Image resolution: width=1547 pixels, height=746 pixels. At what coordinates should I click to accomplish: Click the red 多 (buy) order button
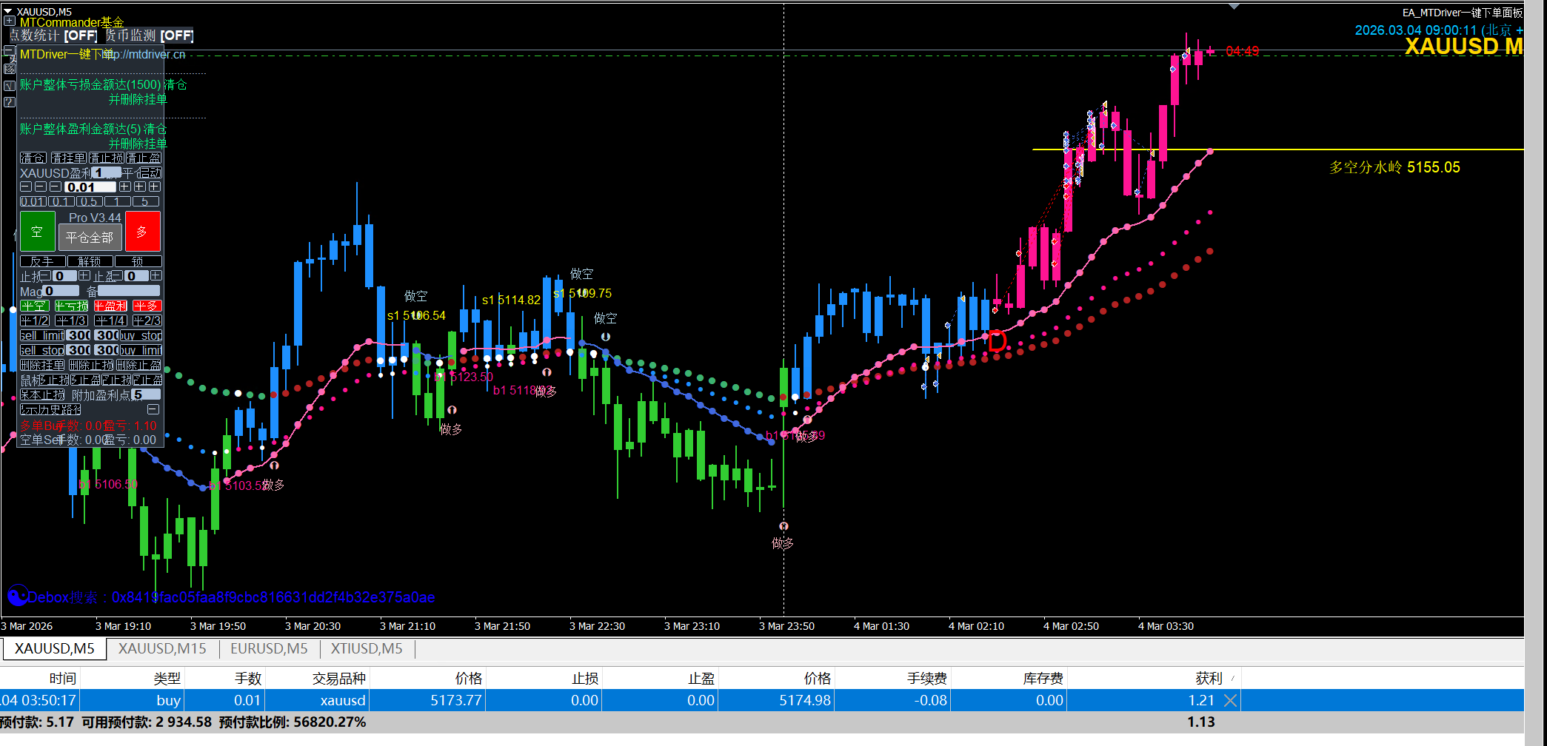[142, 232]
